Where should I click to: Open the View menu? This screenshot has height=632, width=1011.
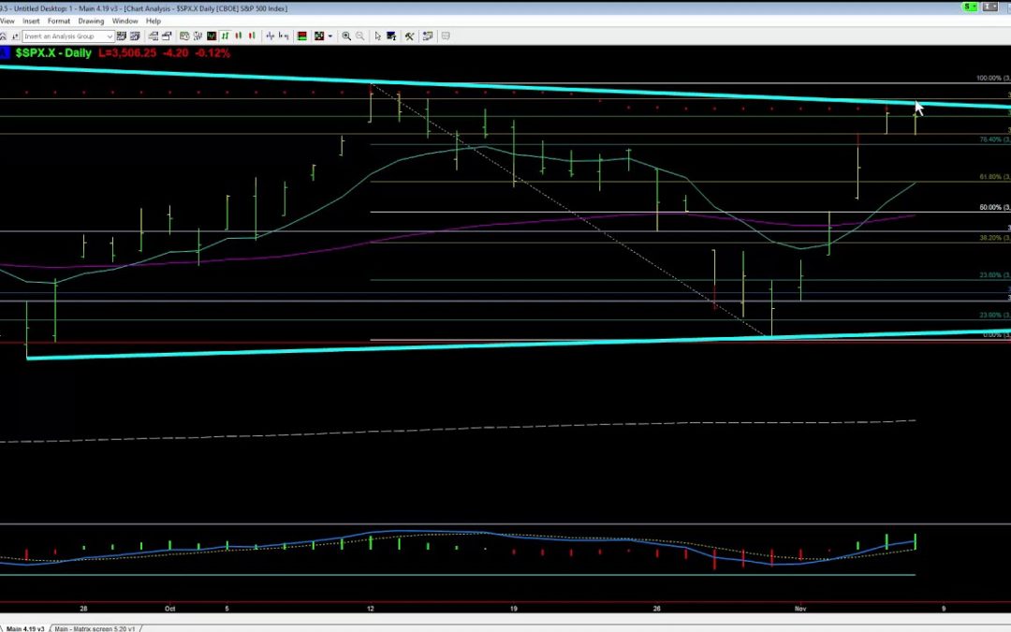[x=7, y=21]
